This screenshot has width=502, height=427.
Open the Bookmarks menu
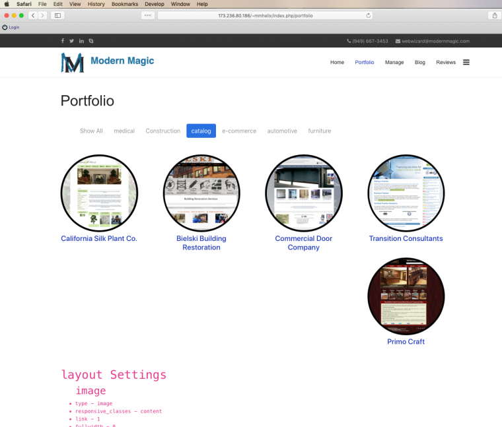tap(125, 4)
